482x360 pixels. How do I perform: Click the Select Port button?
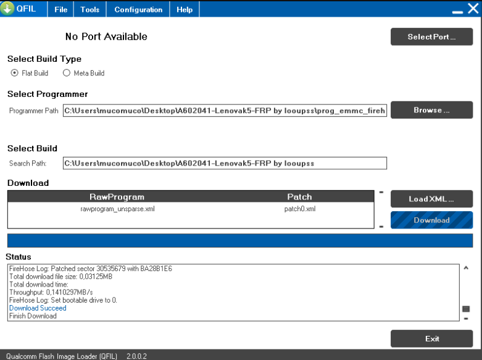click(x=431, y=36)
